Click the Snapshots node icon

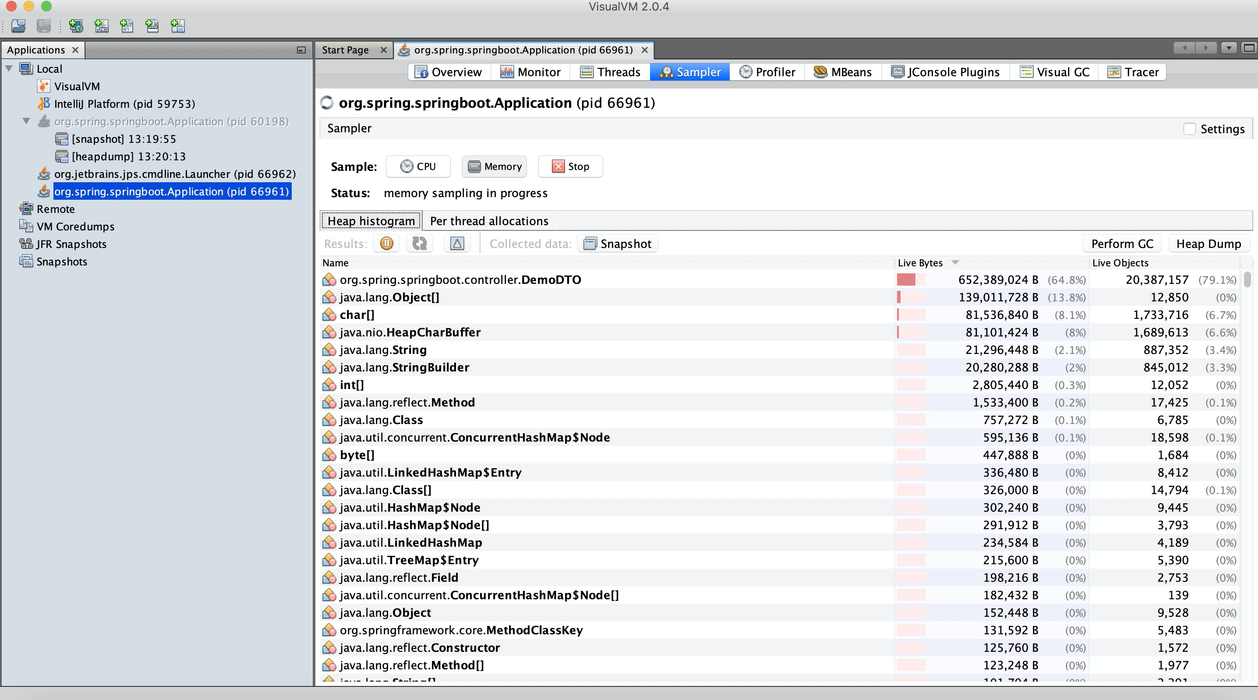point(26,262)
